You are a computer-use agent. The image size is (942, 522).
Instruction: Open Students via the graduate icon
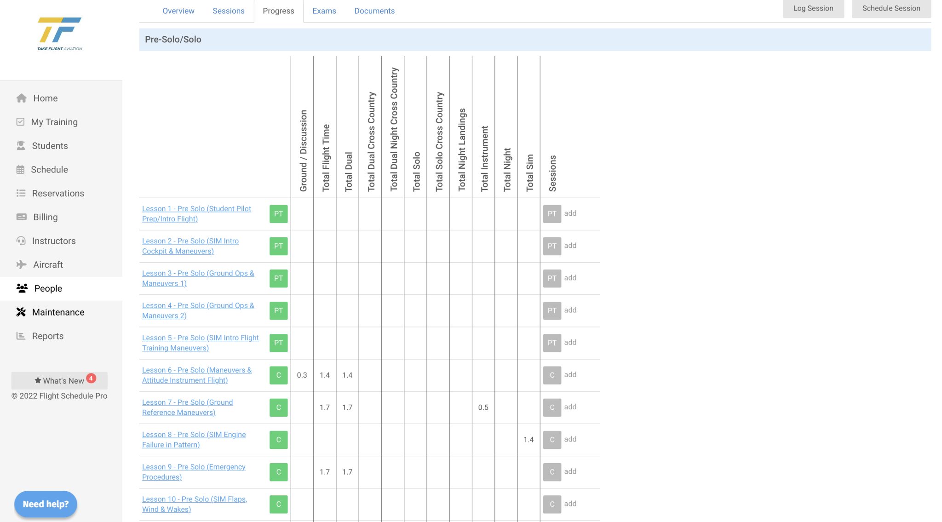[x=21, y=146]
